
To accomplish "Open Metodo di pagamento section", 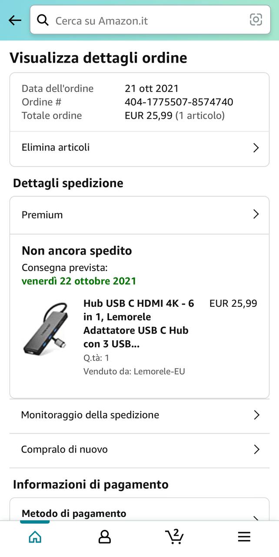I will (74, 513).
